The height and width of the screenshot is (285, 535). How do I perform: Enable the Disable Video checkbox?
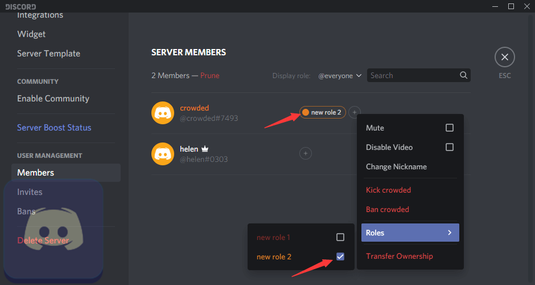(x=449, y=147)
